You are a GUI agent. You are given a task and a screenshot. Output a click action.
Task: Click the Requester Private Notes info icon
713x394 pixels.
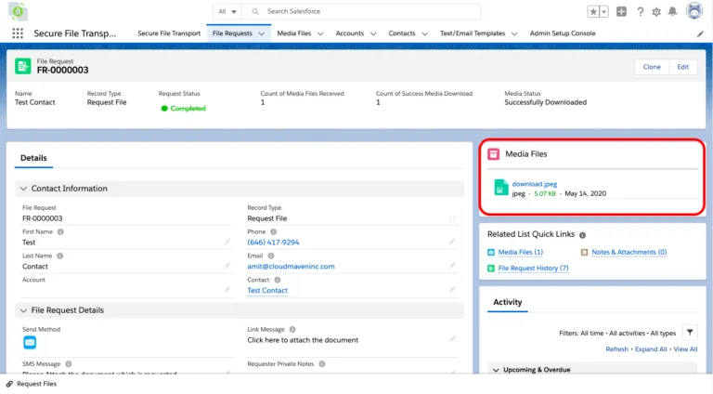point(322,364)
